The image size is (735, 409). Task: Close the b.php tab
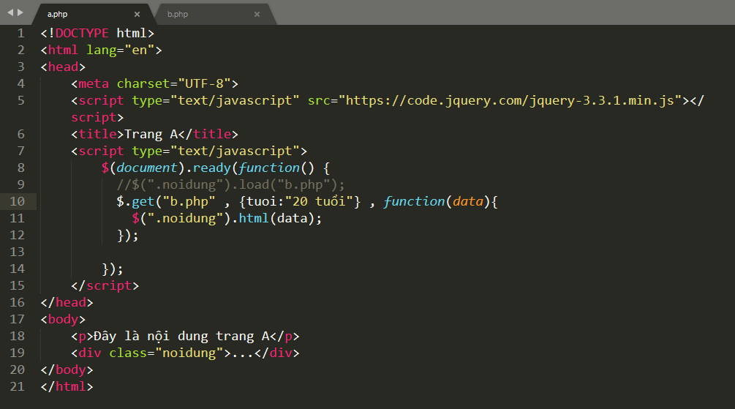[x=257, y=15]
